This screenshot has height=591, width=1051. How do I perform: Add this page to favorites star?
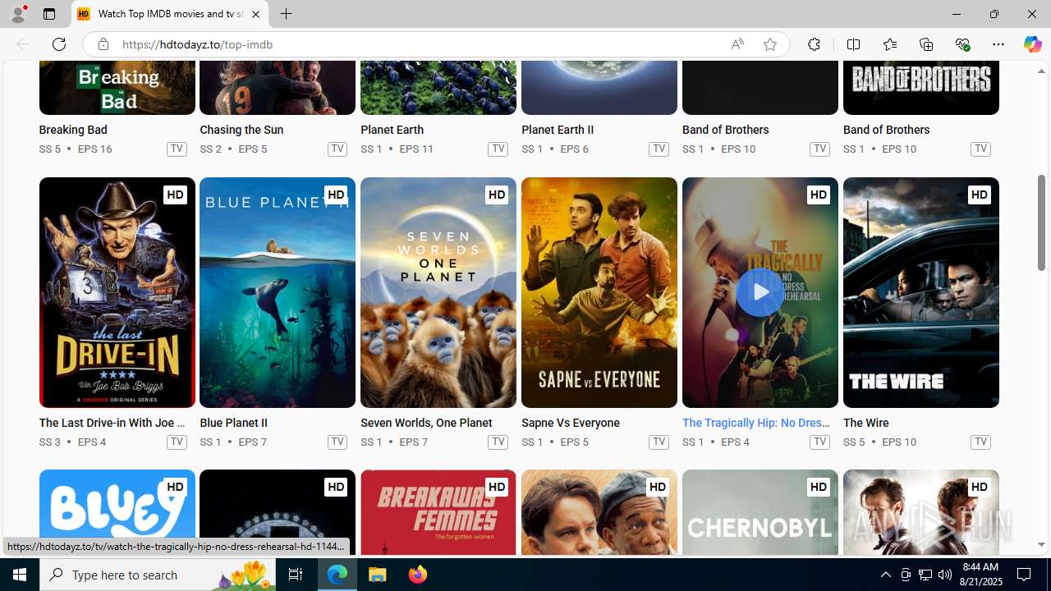point(769,44)
